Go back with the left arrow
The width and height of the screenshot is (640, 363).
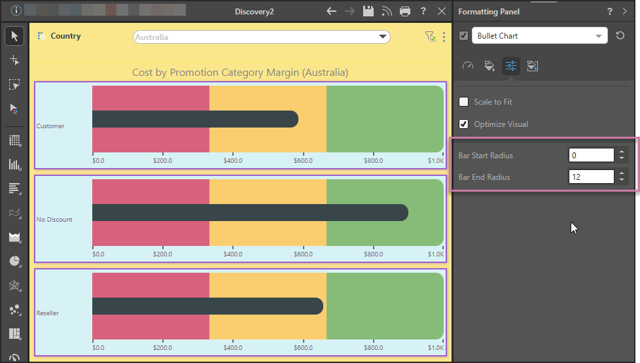coord(332,11)
